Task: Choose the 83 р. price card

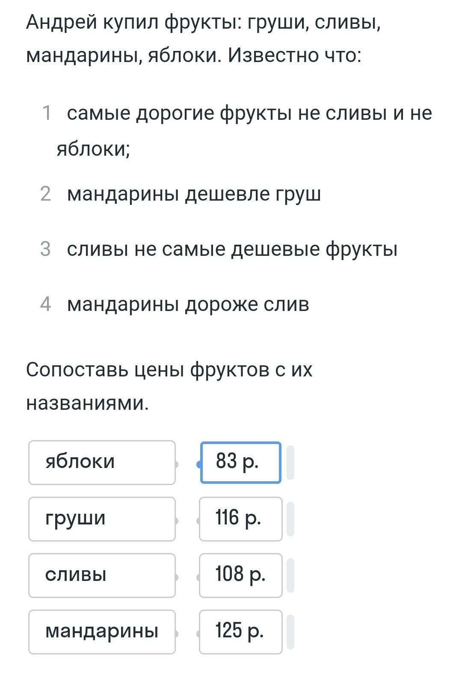Action: (x=240, y=462)
